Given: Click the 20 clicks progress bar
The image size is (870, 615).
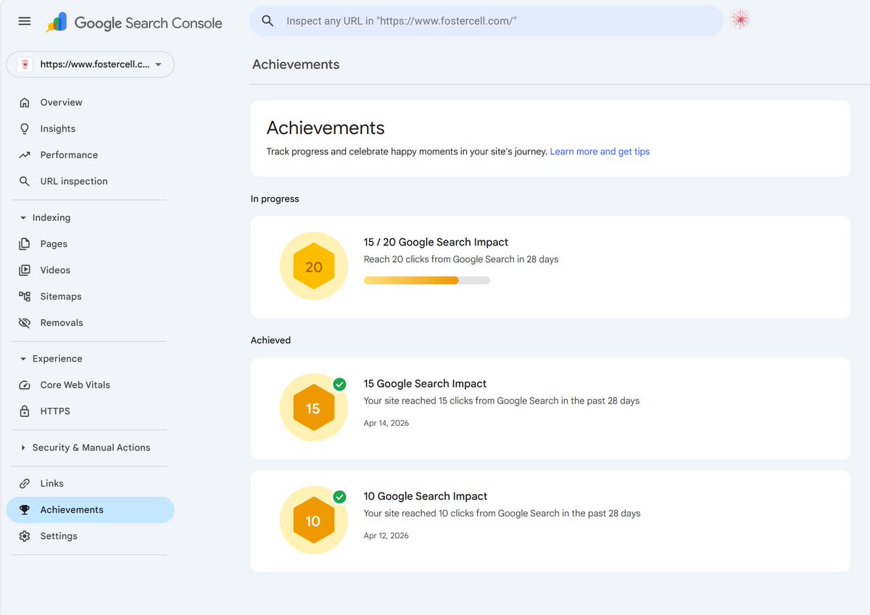Looking at the screenshot, I should (x=427, y=280).
